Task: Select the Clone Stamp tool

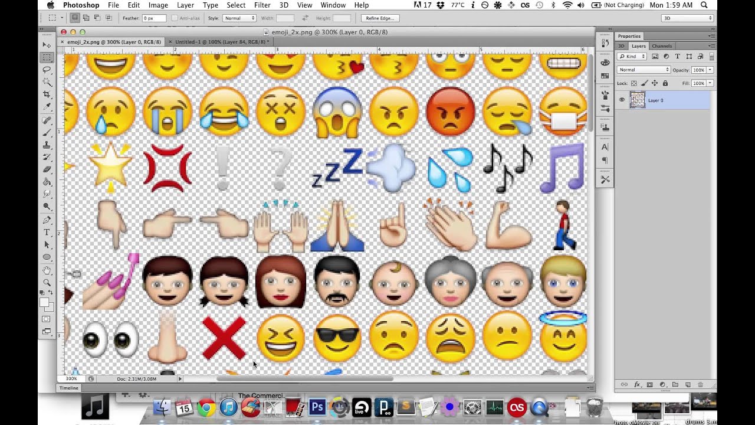Action: click(x=47, y=145)
